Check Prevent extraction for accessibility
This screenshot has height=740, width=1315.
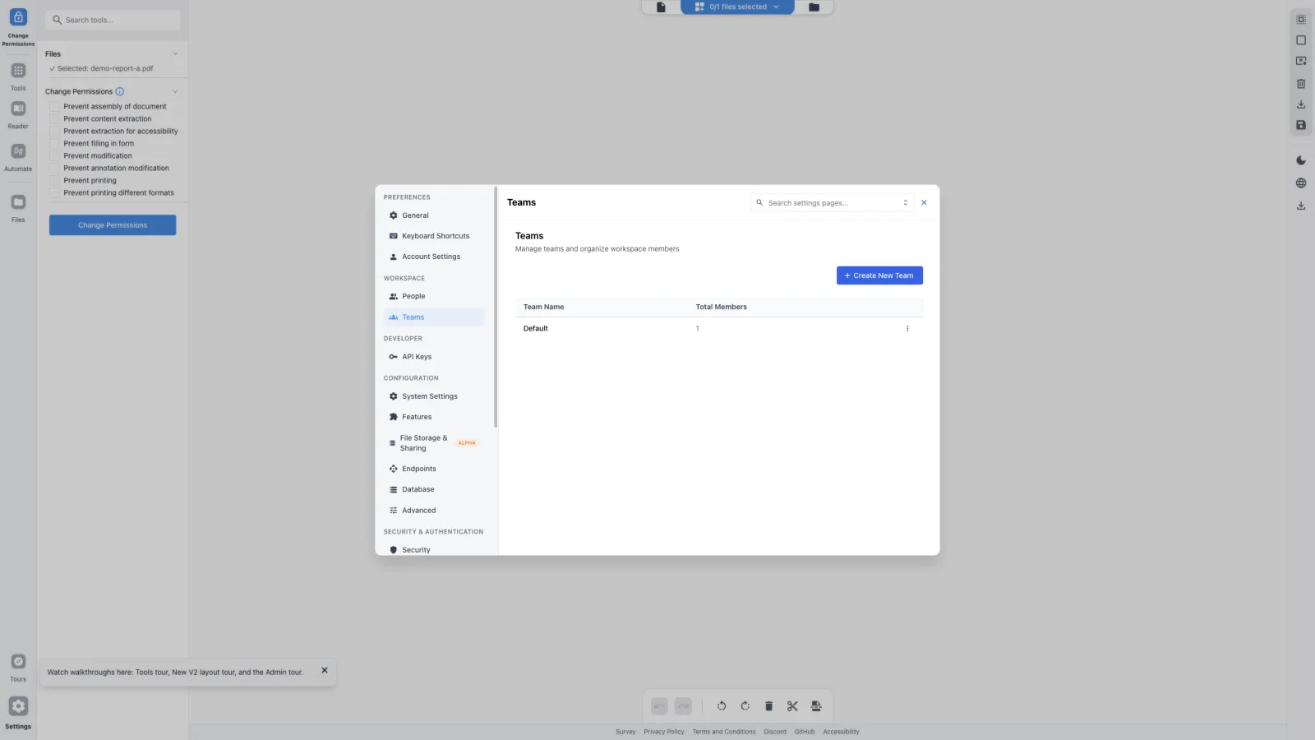click(x=55, y=131)
